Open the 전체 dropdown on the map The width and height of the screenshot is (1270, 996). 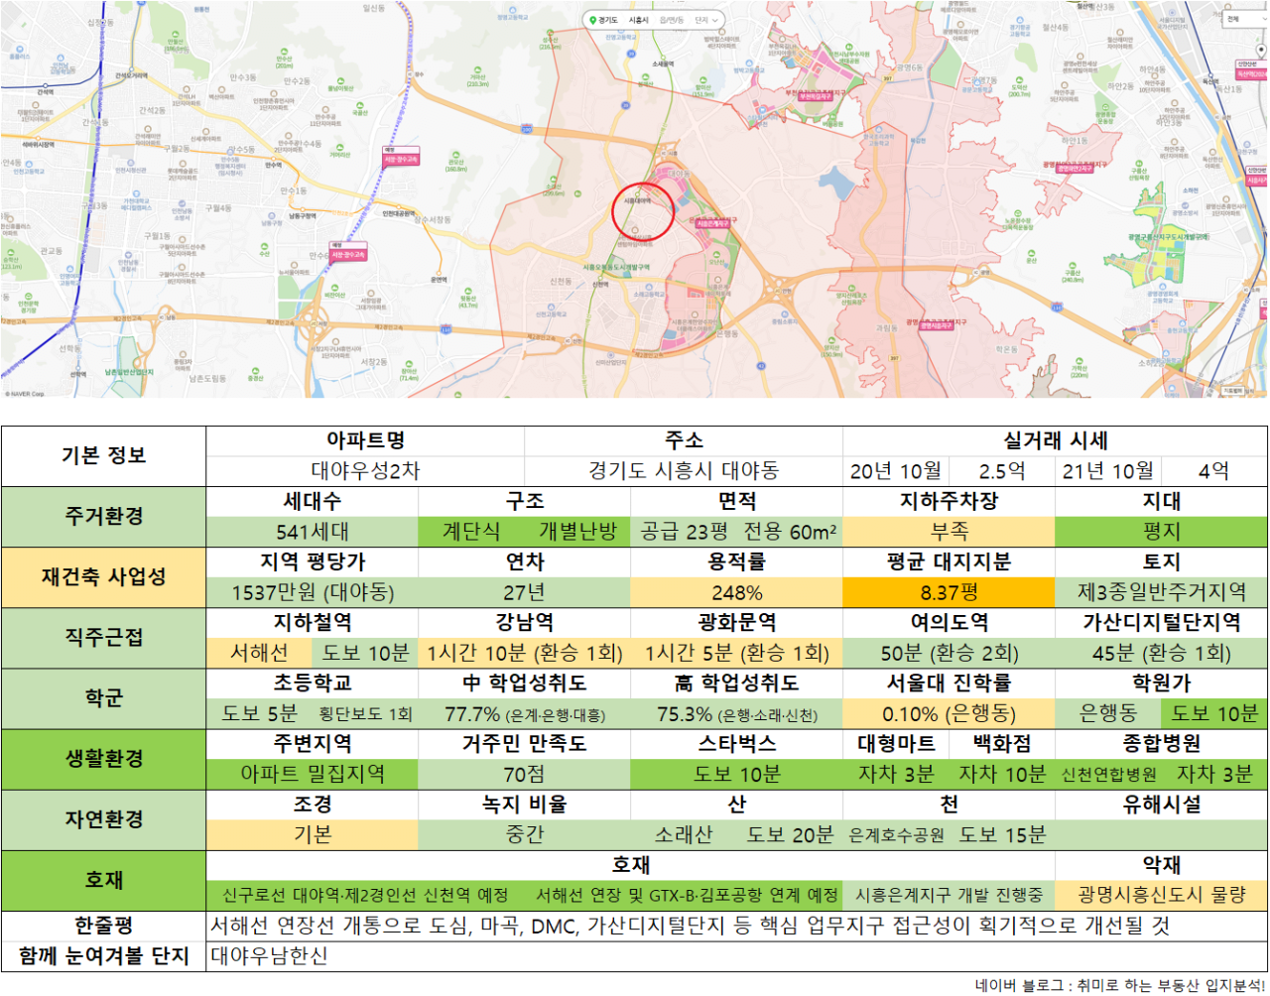pos(1245,19)
